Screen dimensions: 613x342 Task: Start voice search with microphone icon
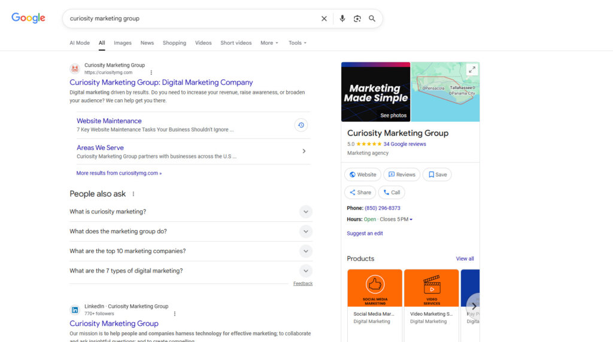[342, 19]
